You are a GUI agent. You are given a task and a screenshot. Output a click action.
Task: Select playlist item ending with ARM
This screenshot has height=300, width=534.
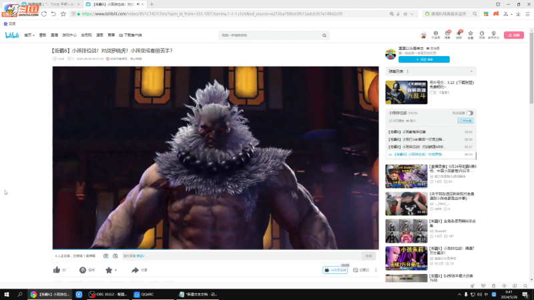tap(431, 147)
